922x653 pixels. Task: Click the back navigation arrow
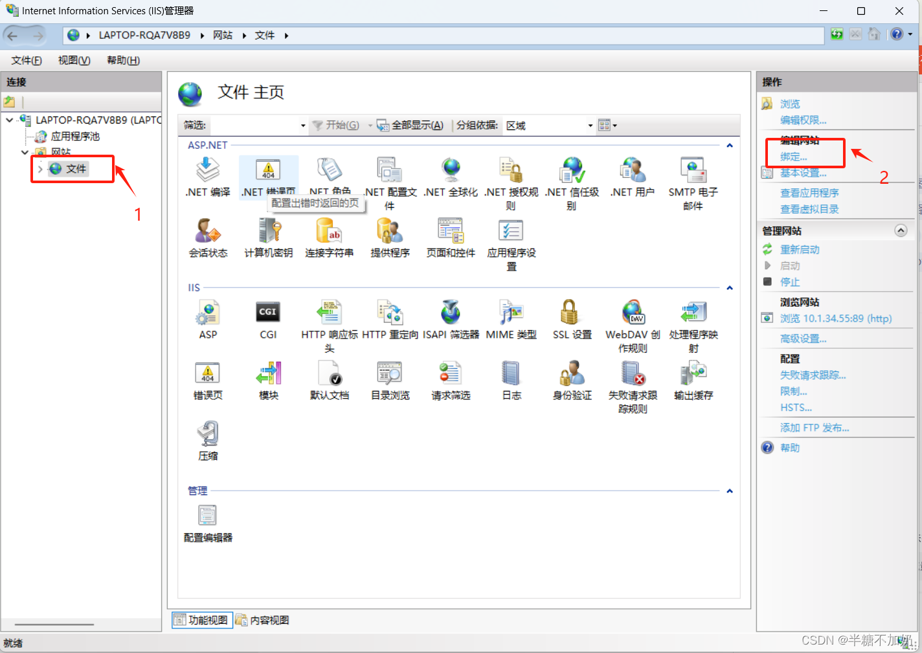pyautogui.click(x=12, y=36)
